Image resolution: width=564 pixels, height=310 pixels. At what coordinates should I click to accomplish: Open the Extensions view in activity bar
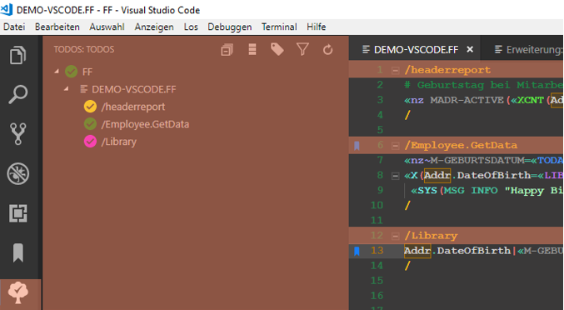18,213
